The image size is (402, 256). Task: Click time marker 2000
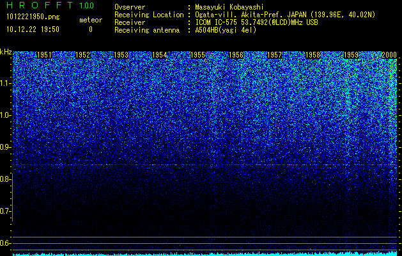(x=389, y=55)
